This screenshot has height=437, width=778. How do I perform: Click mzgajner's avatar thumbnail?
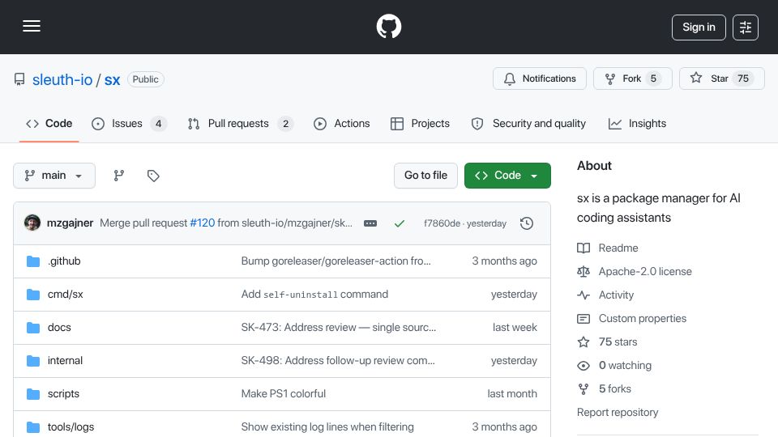click(x=32, y=223)
